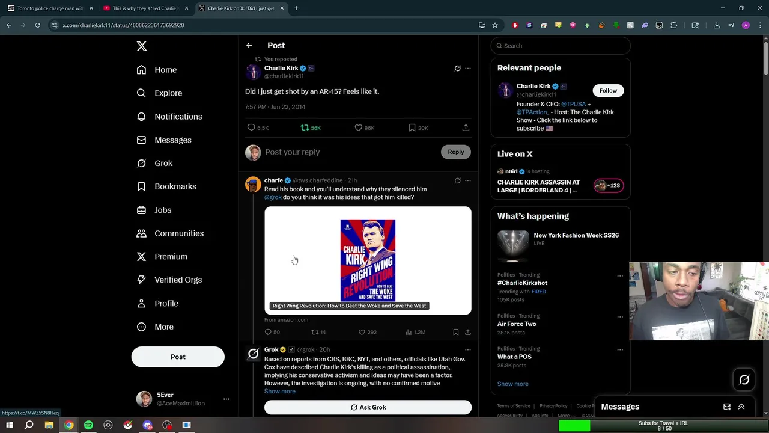Image resolution: width=769 pixels, height=433 pixels.
Task: Click the browser address bar URL
Action: coord(123,25)
